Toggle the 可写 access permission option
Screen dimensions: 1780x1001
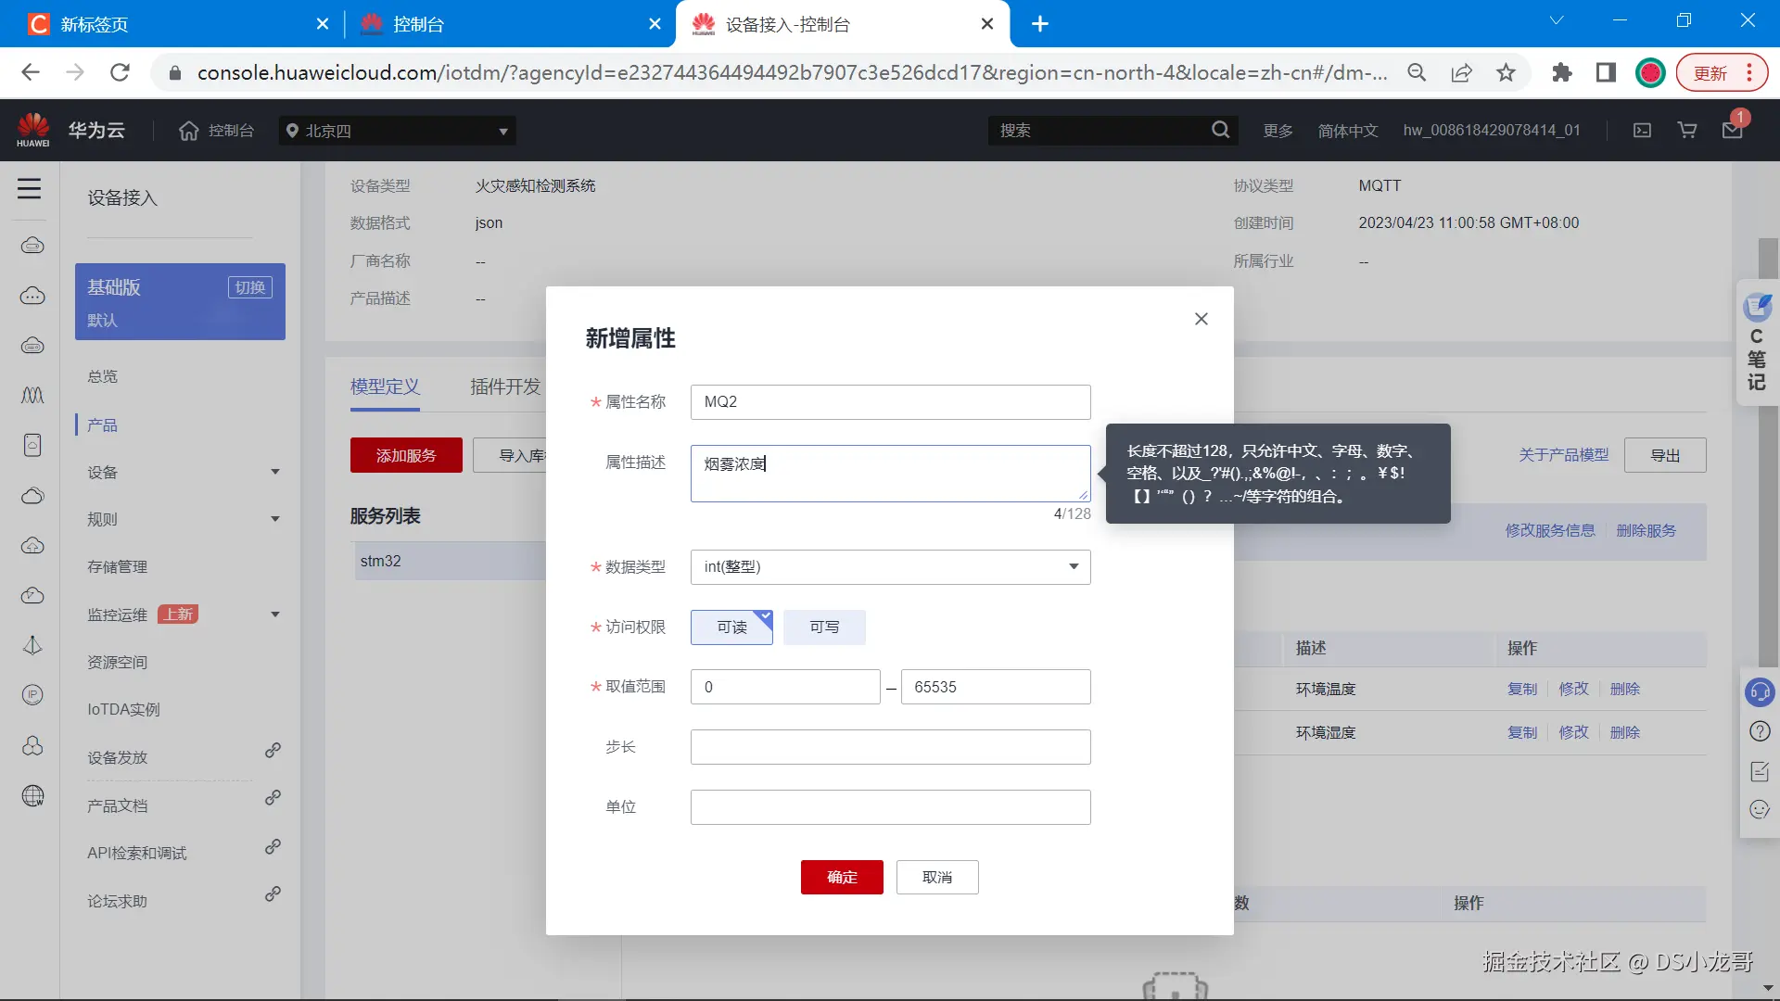click(824, 627)
